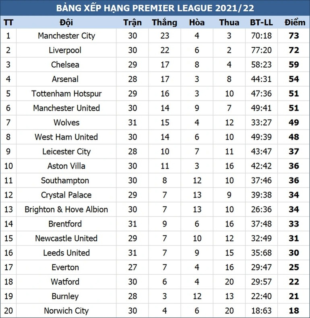Select the Brighton & Hove Albion cell
310x318 pixels.
pyautogui.click(x=66, y=209)
